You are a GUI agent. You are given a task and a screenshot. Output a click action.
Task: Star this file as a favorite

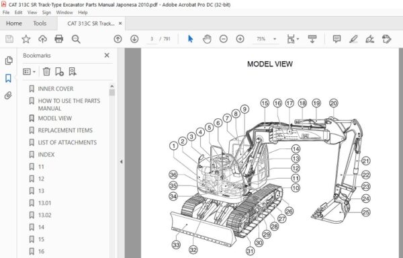[26, 39]
